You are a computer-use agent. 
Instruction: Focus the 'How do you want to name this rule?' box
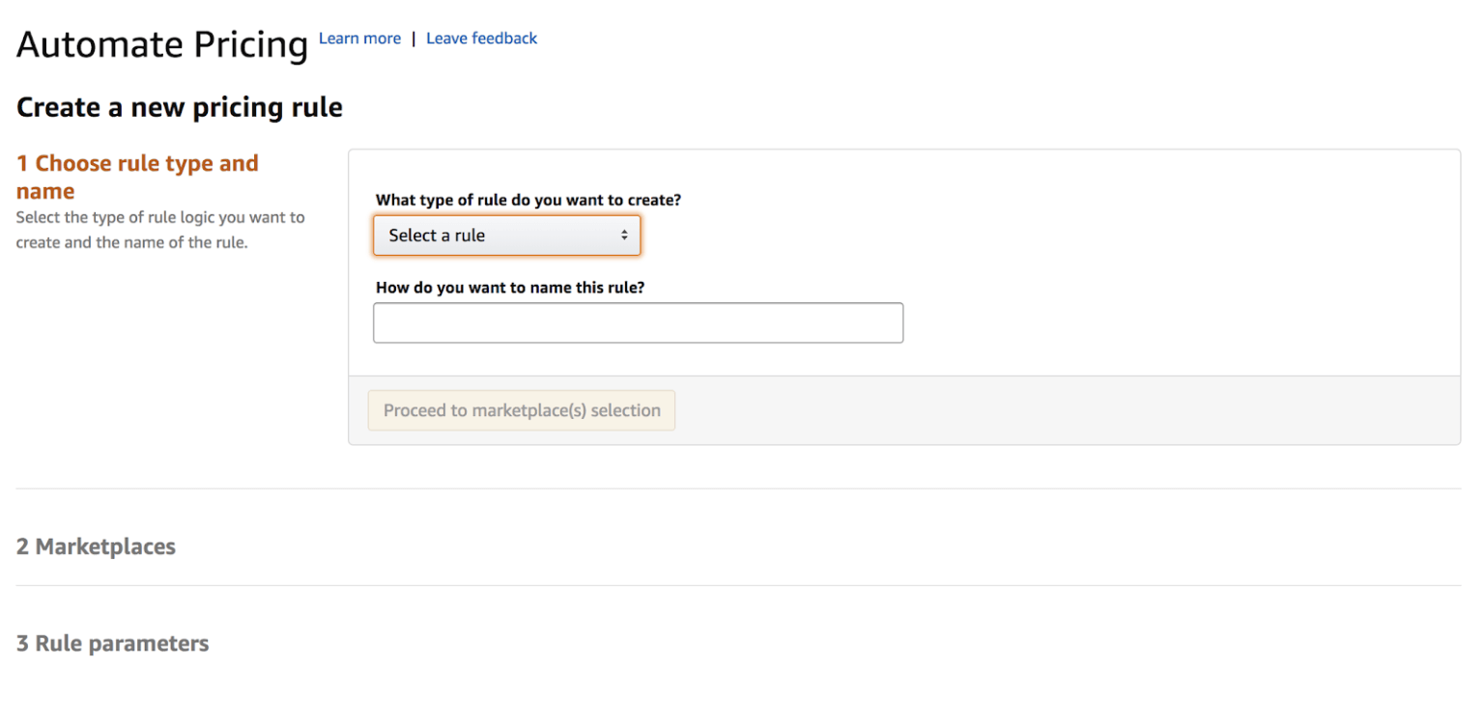point(638,322)
